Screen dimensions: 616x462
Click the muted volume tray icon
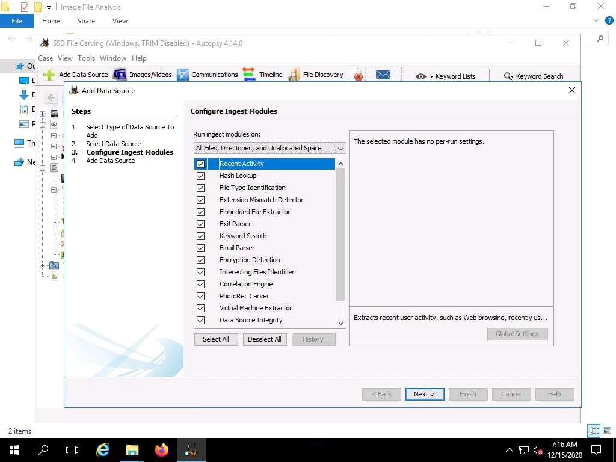pos(538,450)
